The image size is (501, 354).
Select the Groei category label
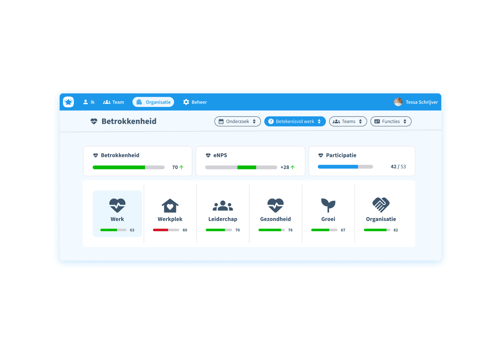click(x=328, y=219)
